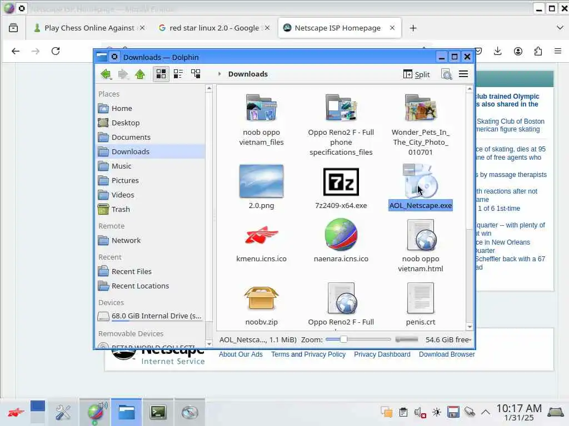The height and width of the screenshot is (426, 569).
Task: Click the Firefox back arrow
Action: (16, 51)
